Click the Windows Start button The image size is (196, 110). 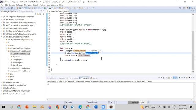[x=4, y=107]
